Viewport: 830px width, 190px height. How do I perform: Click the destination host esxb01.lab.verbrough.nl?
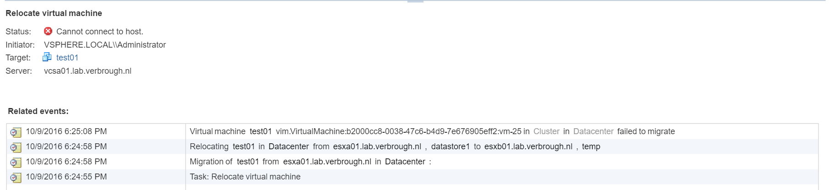528,147
